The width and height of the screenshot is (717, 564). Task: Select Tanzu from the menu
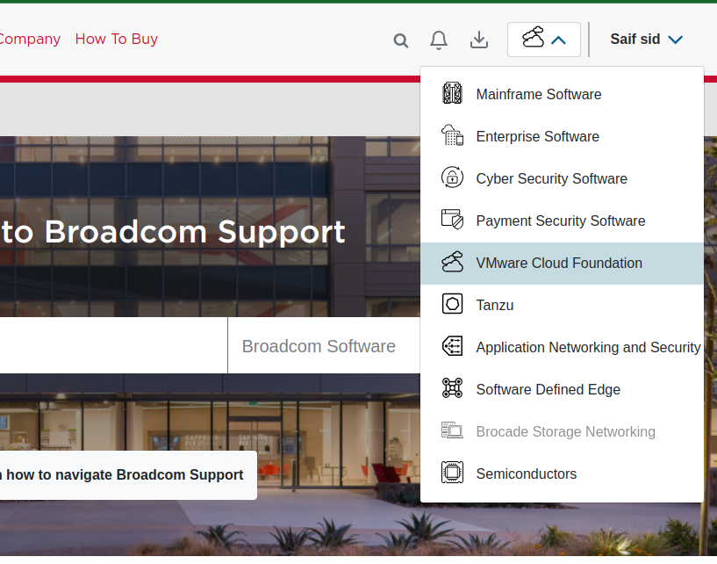562,306
